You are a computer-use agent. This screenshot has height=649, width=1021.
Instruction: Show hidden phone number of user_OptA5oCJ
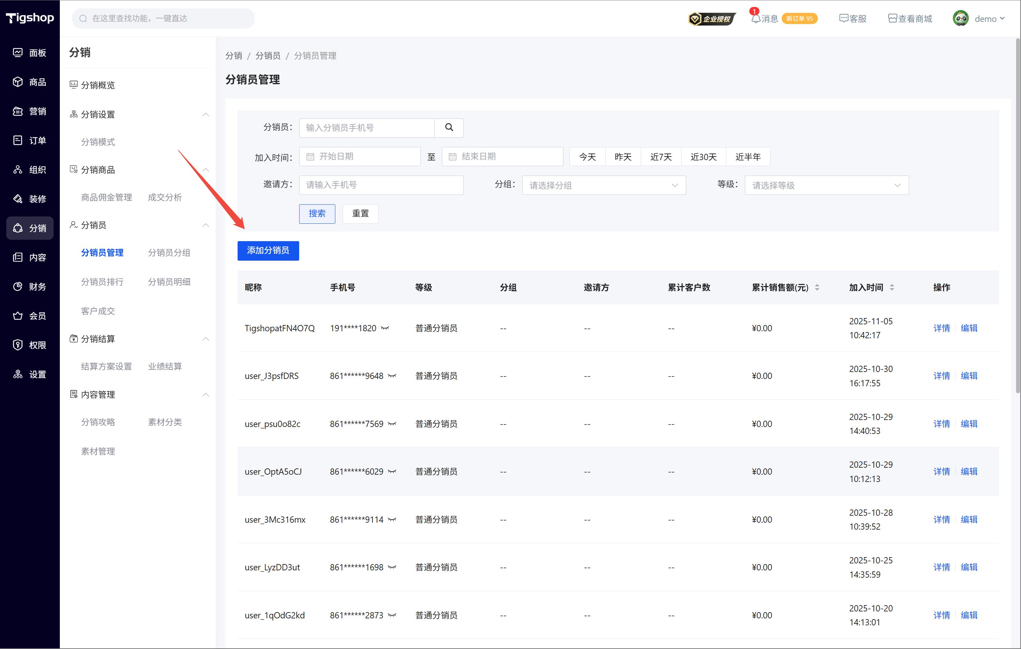392,471
